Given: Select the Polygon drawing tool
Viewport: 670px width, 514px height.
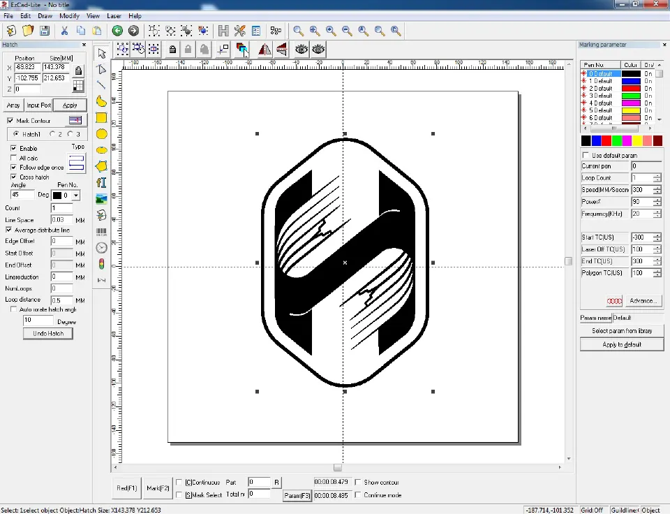Looking at the screenshot, I should (101, 166).
